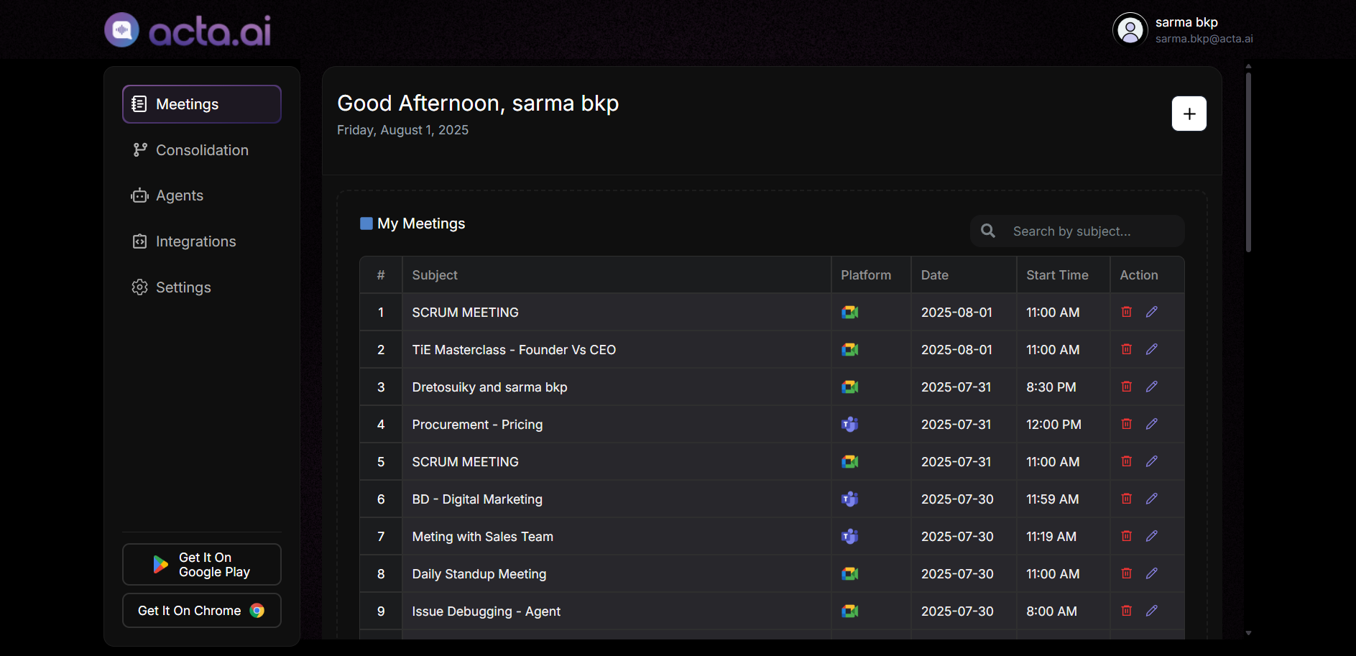Open Settings via the gear icon
1356x656 pixels.
139,287
